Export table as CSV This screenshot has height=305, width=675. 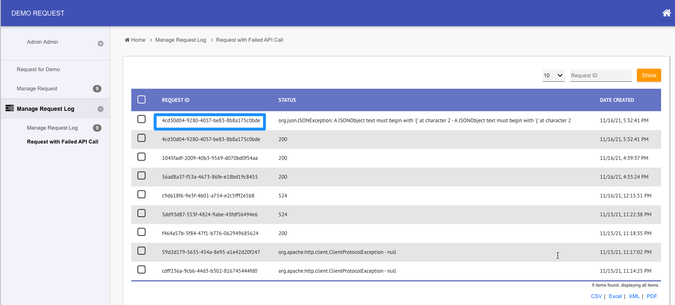pyautogui.click(x=596, y=296)
